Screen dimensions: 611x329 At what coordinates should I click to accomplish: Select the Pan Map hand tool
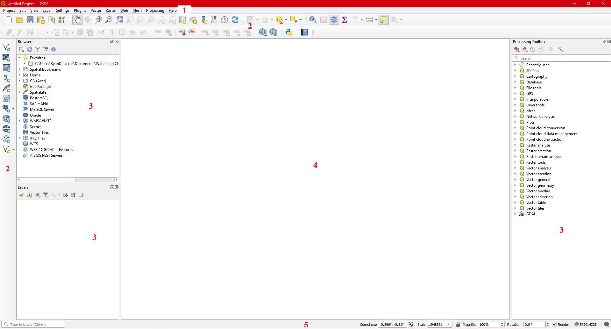77,20
